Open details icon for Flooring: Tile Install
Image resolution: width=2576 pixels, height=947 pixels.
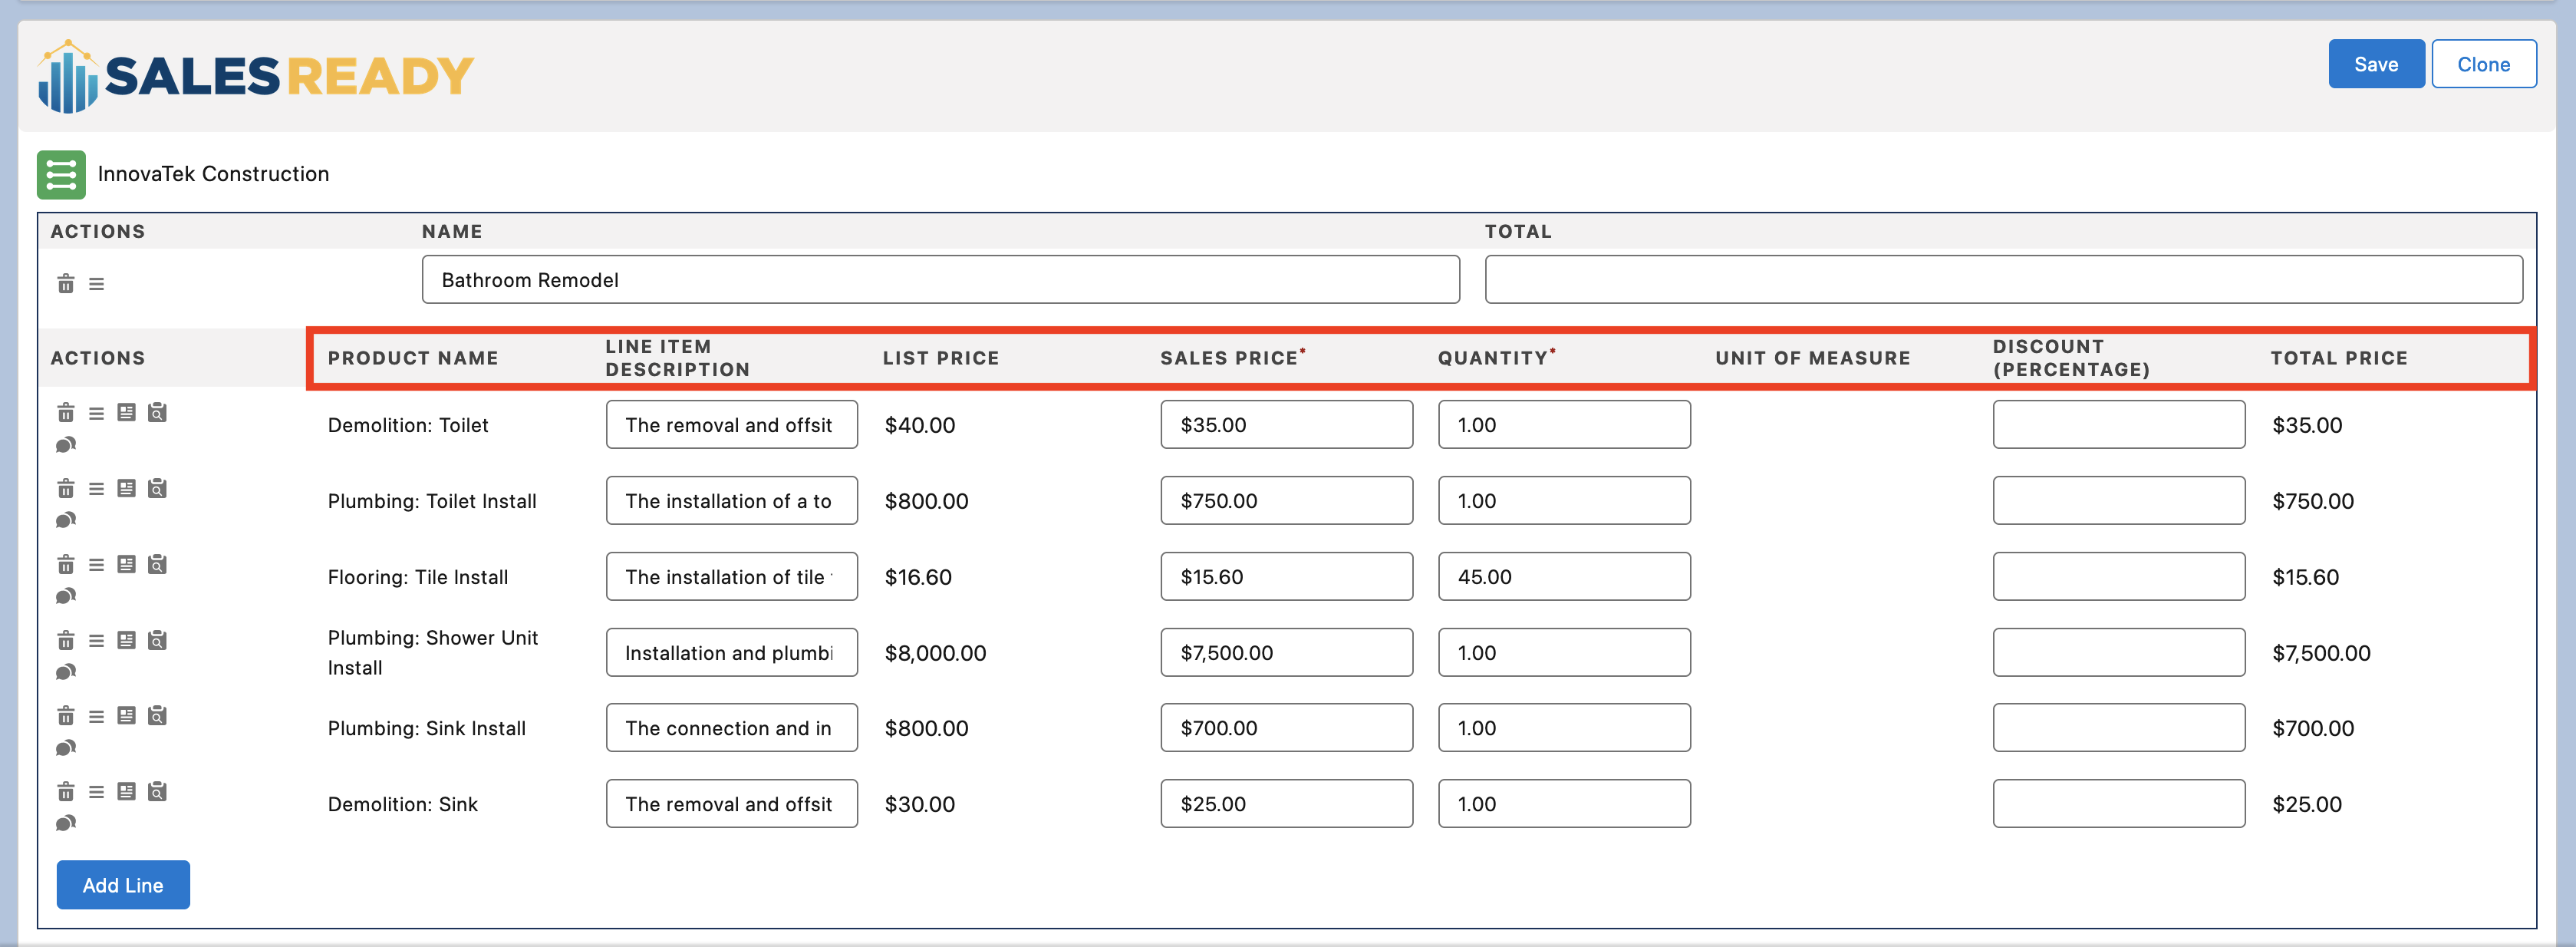[x=126, y=564]
